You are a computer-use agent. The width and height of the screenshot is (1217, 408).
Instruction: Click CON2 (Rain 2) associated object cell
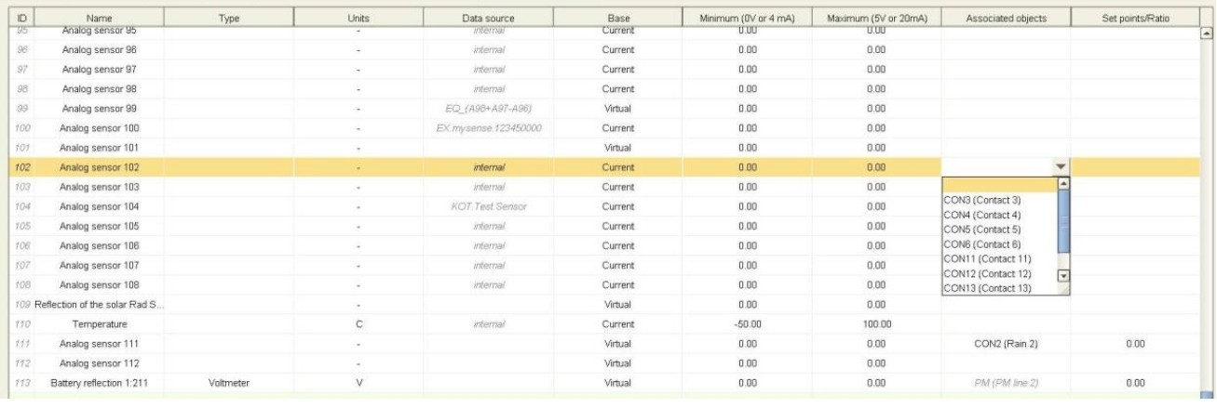pos(1006,343)
